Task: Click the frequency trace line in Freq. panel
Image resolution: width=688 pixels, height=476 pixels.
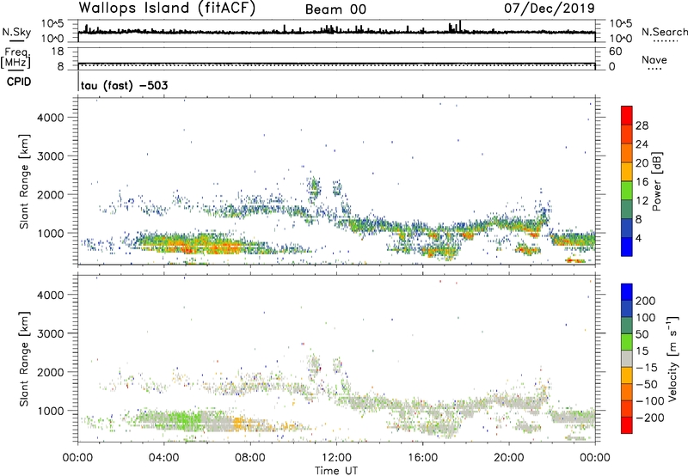Action: (x=336, y=64)
